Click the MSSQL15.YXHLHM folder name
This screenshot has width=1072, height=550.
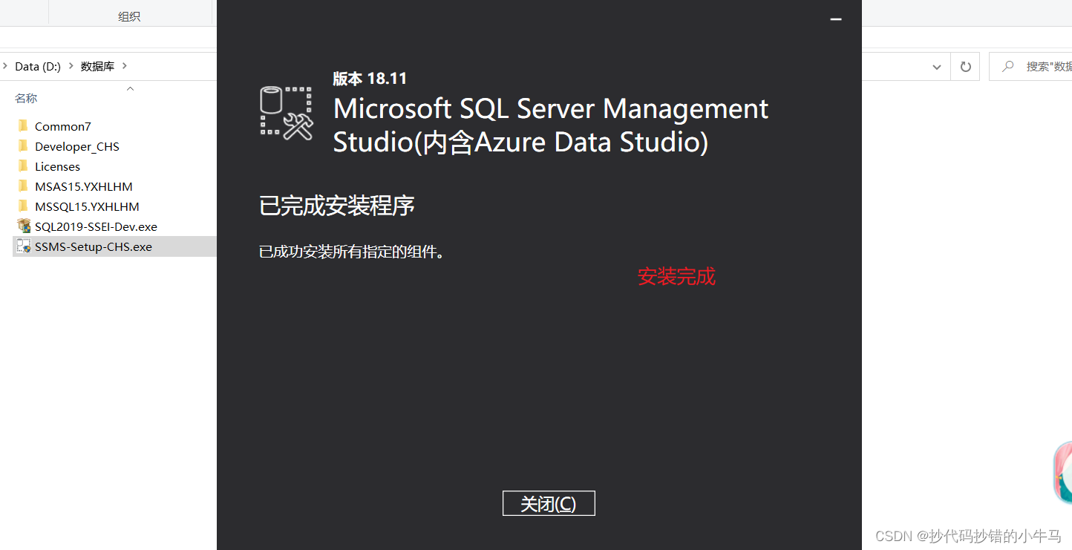[87, 207]
